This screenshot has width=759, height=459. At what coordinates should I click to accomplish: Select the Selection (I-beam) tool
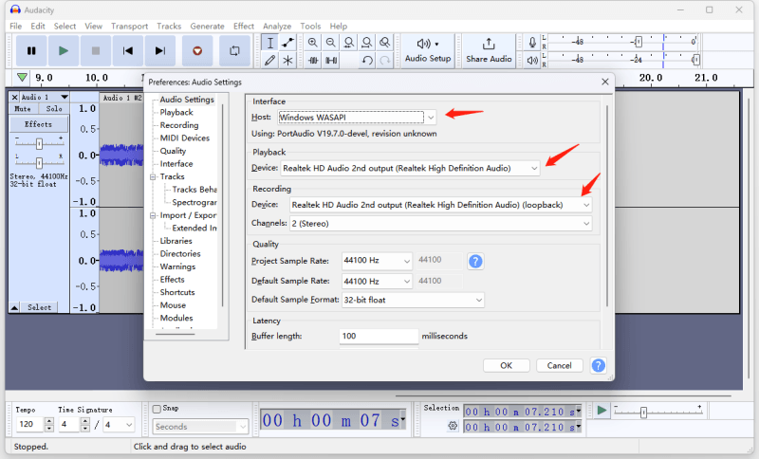tap(270, 43)
